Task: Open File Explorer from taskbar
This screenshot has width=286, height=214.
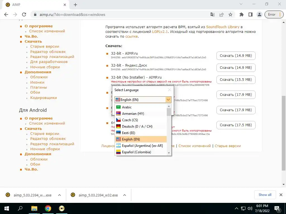Action: pos(34,208)
